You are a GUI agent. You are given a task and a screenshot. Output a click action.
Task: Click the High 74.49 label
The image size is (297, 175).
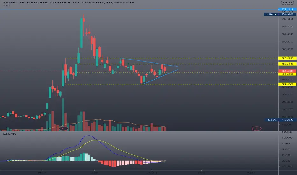click(280, 14)
